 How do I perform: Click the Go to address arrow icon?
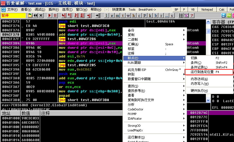tap(98, 15)
